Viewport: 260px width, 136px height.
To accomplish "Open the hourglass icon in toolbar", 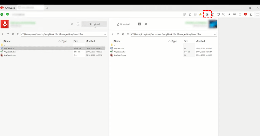I will coord(190,14).
